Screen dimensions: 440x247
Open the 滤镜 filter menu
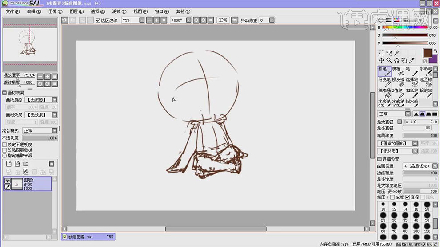point(119,12)
